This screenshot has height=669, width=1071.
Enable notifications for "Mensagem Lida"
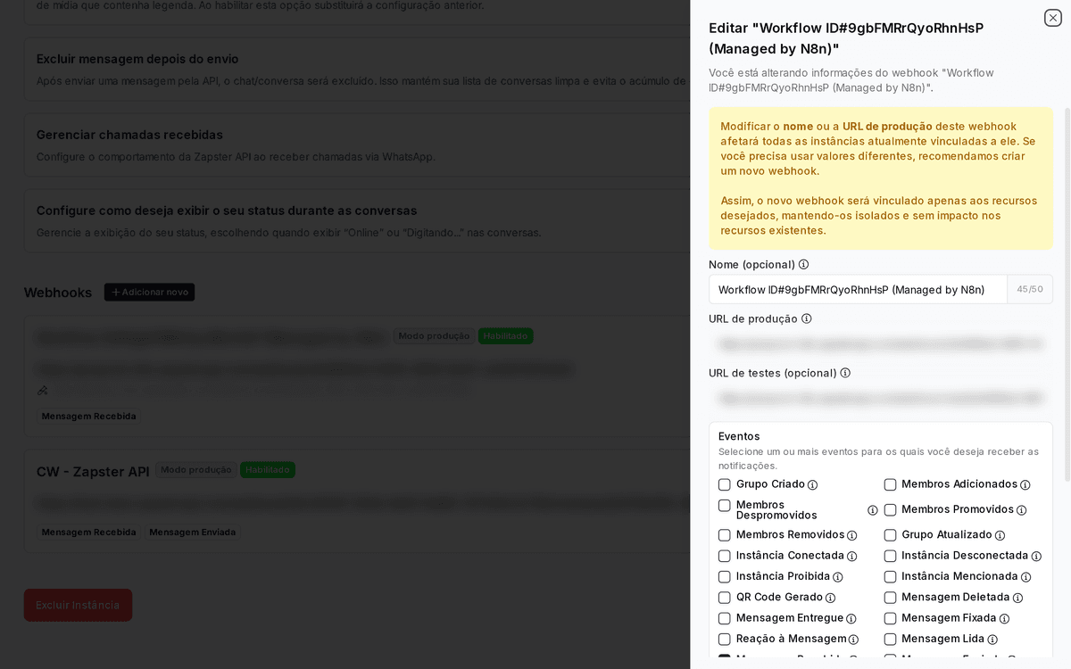[890, 639]
